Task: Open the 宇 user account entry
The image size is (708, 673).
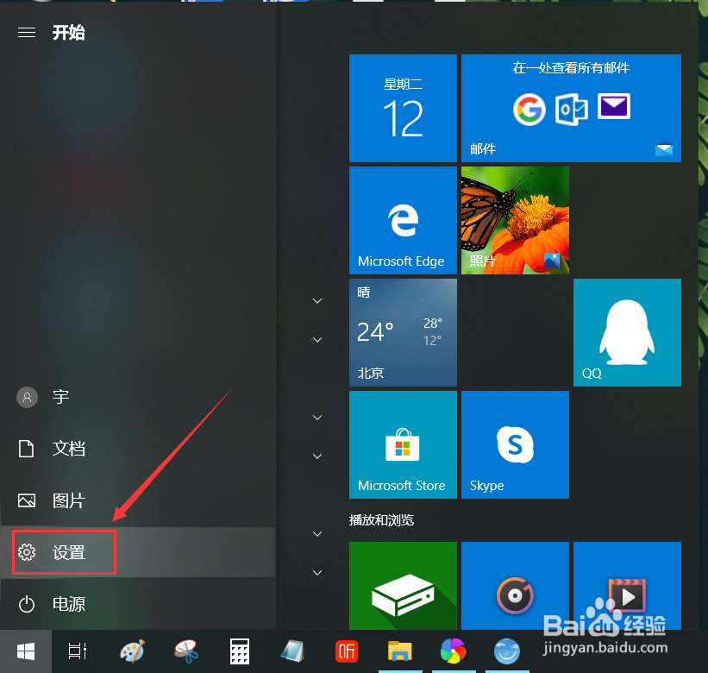Action: click(x=138, y=397)
